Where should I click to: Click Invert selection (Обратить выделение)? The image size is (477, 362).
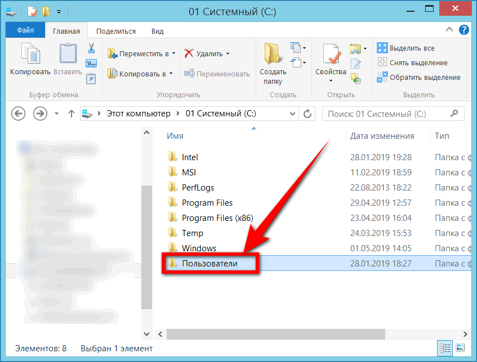[418, 77]
